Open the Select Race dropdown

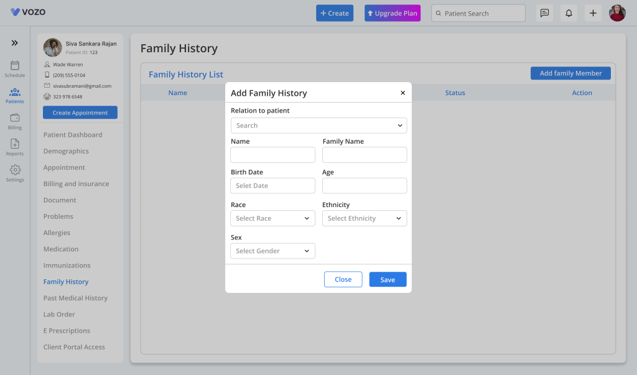pyautogui.click(x=272, y=218)
